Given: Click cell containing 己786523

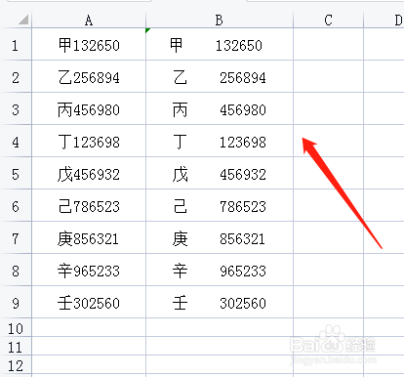Looking at the screenshot, I should (x=89, y=205).
